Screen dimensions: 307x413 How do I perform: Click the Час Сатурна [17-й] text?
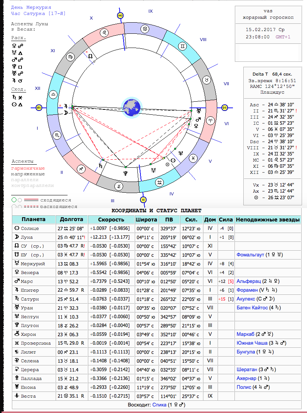38,13
